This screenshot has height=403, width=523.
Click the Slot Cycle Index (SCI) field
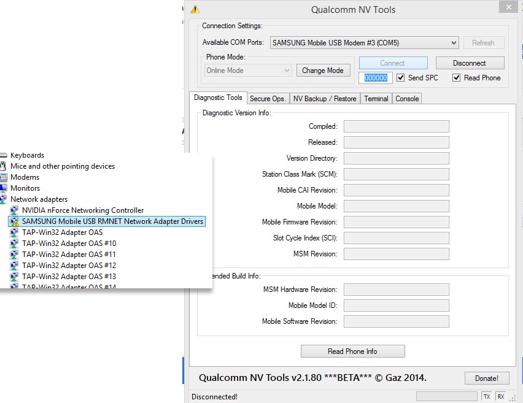point(397,238)
